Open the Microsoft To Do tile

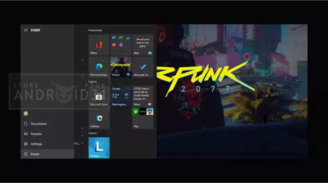143,67
